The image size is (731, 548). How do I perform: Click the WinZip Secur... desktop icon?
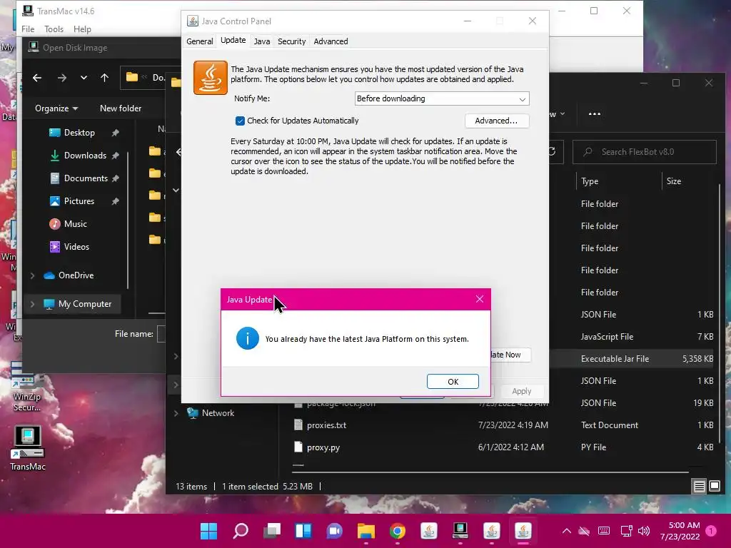(x=26, y=387)
